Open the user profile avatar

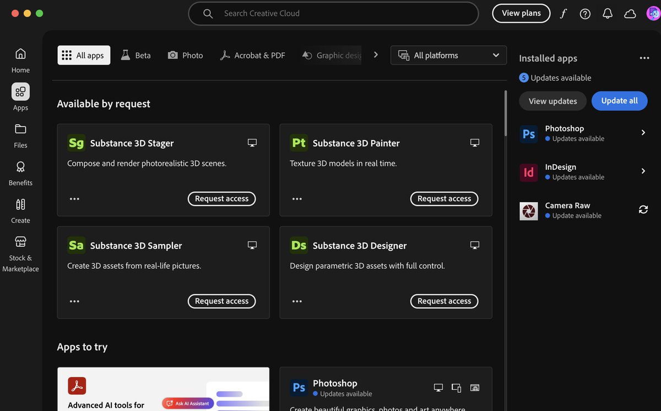[x=653, y=13]
